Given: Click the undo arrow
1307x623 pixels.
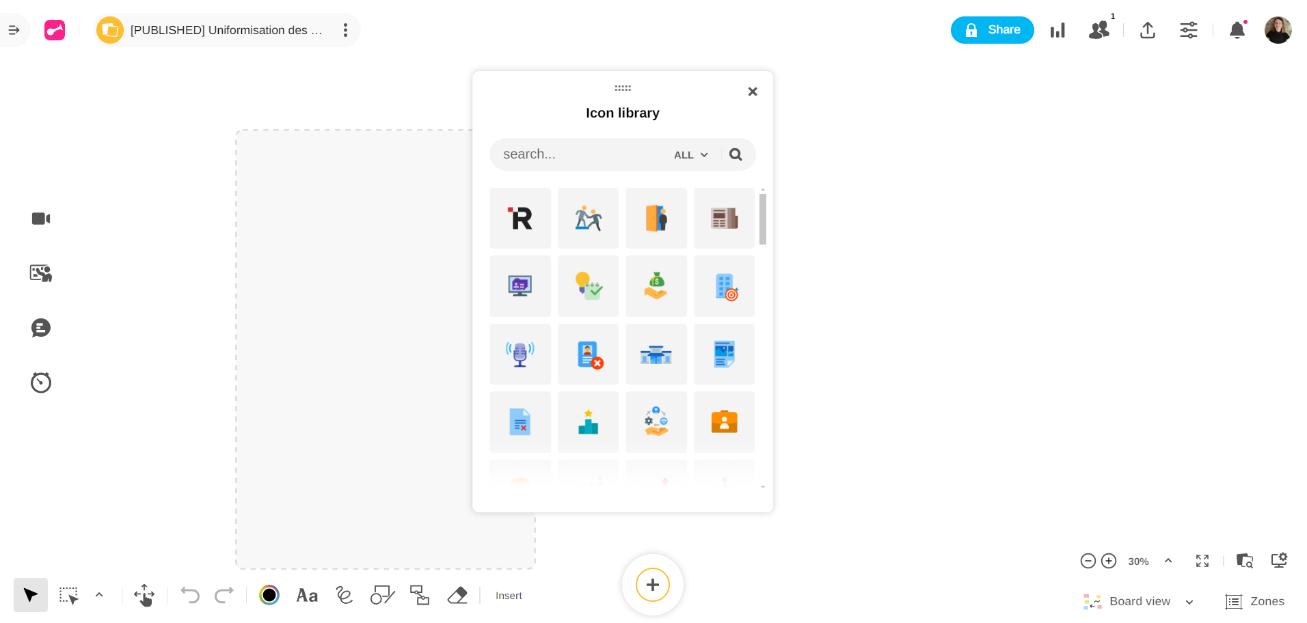Looking at the screenshot, I should pos(189,596).
